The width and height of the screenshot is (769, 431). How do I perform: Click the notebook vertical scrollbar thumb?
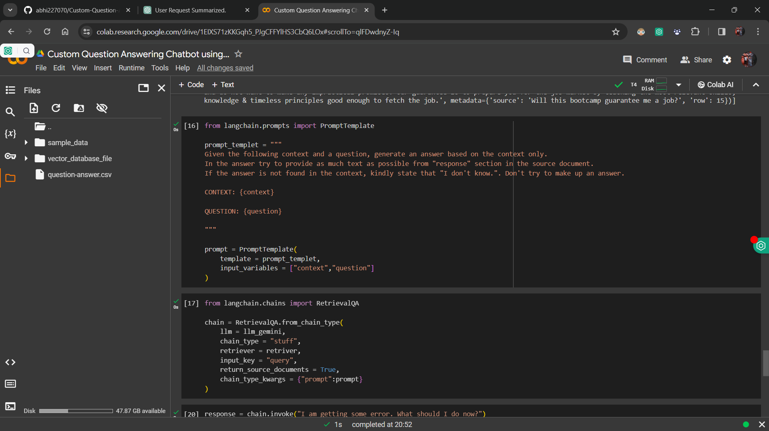pos(766,363)
